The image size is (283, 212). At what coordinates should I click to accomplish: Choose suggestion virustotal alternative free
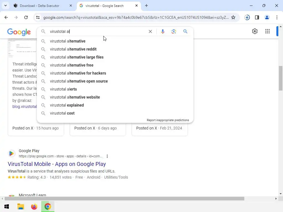coord(115,65)
